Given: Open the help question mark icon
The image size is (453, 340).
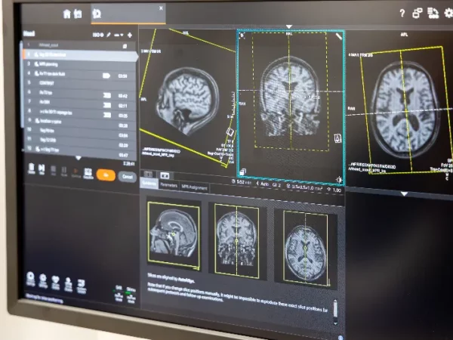Looking at the screenshot, I should [402, 13].
